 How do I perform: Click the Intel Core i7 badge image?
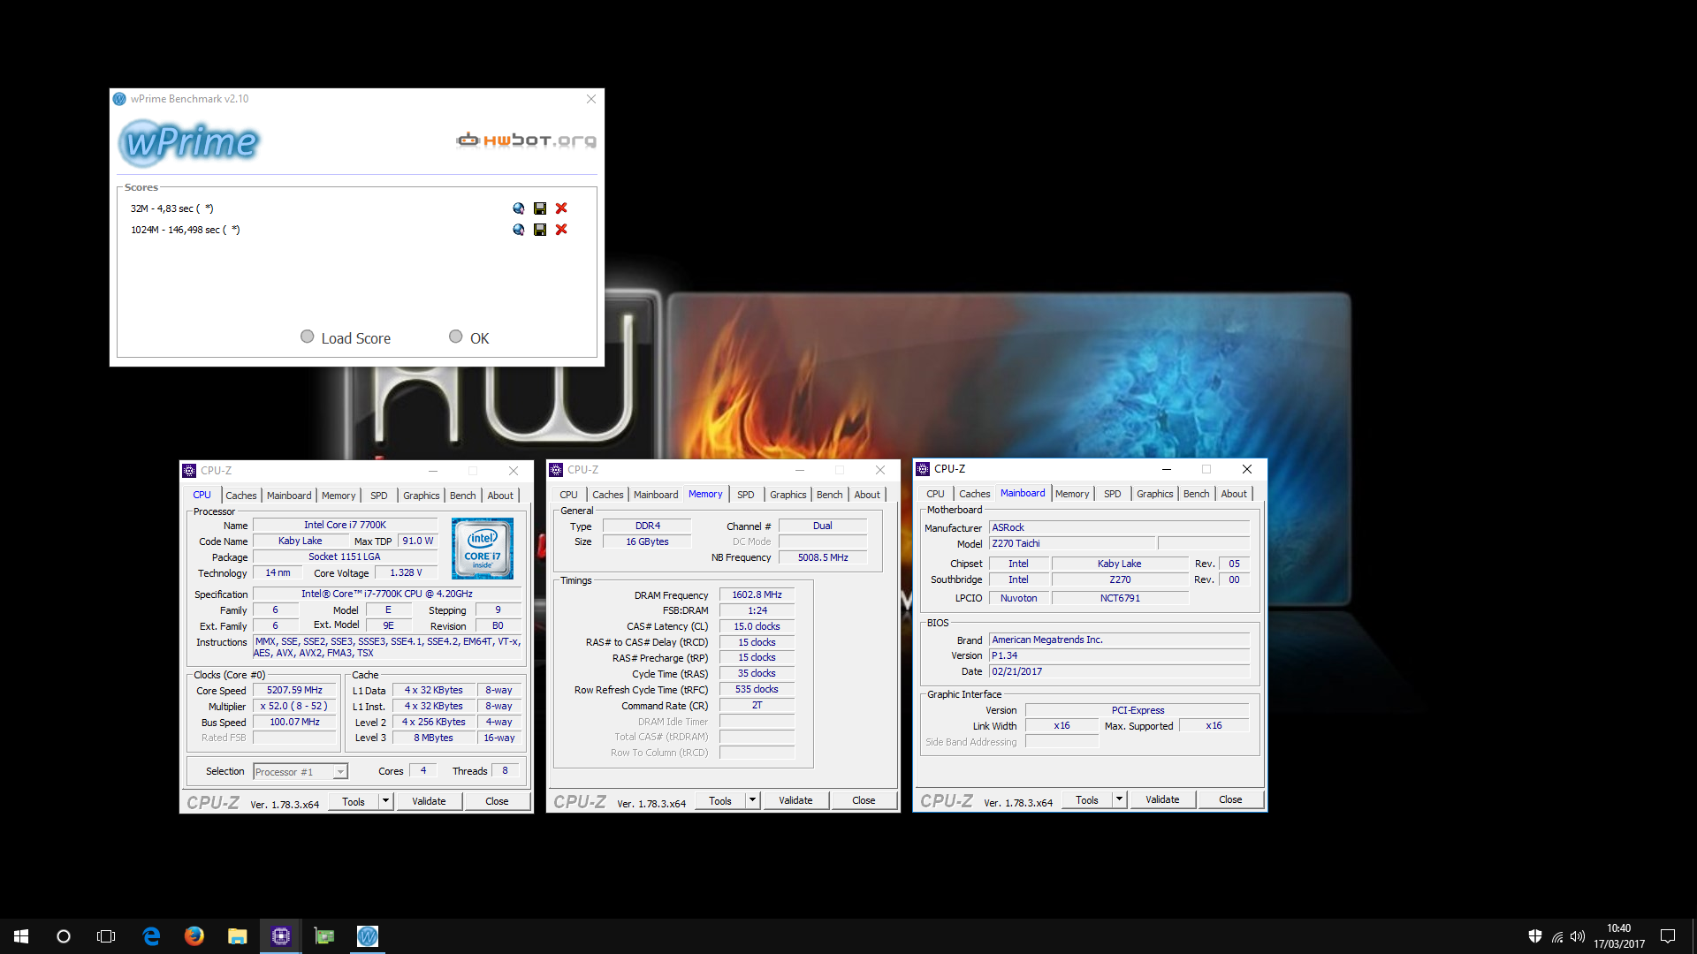(x=483, y=549)
